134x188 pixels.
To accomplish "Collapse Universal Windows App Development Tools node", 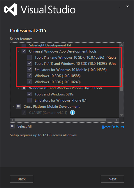I will click(19, 51).
